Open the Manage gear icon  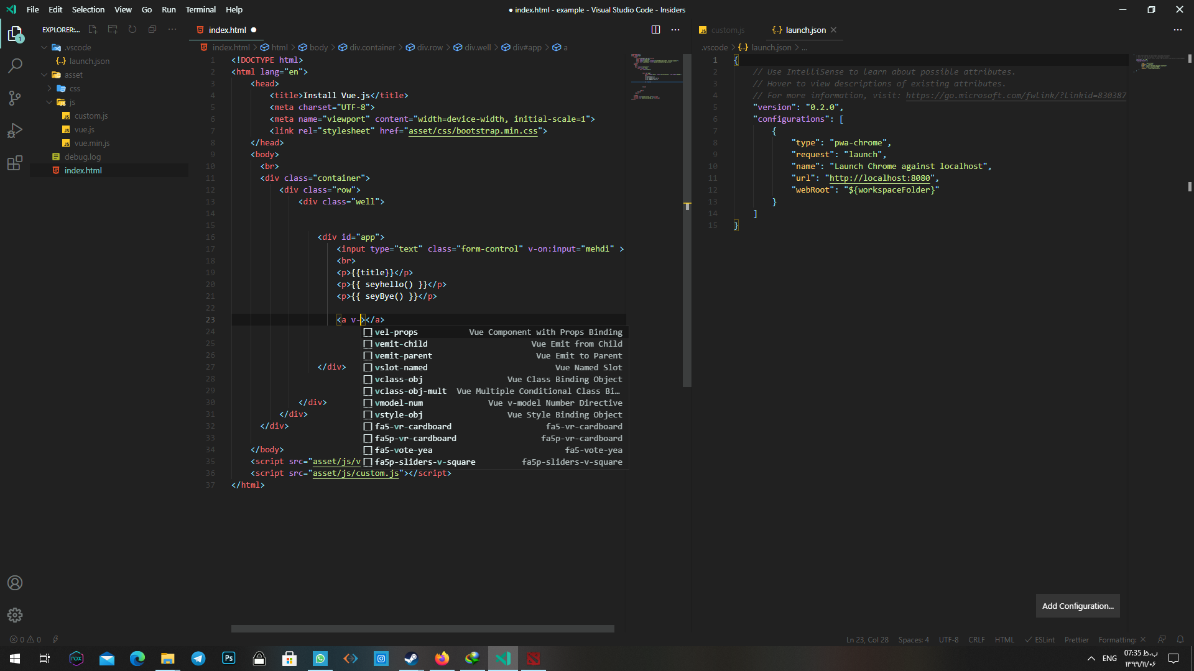pos(15,615)
